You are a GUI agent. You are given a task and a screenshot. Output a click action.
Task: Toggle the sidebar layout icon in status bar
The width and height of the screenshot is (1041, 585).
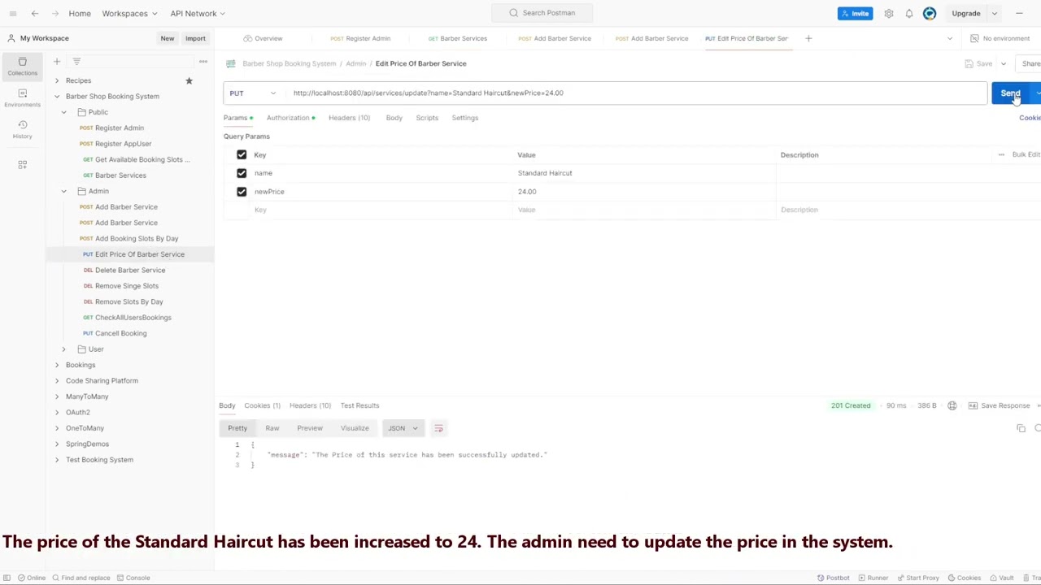coord(7,578)
